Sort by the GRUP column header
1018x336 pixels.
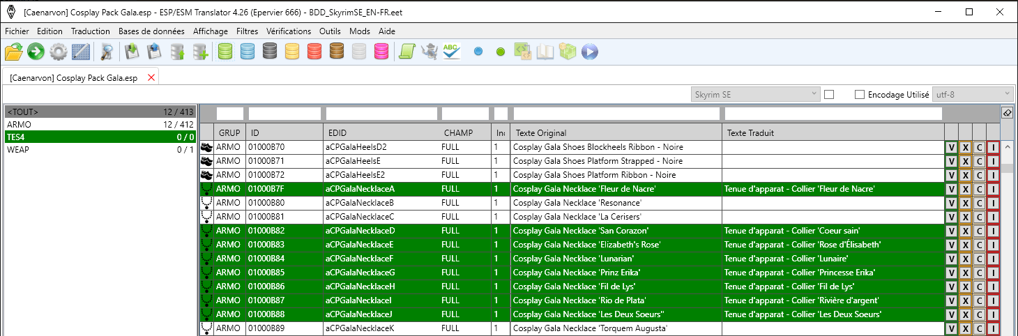(229, 133)
